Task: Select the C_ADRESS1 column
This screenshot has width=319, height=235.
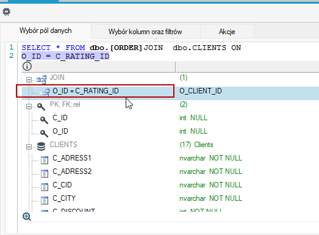Action: pyautogui.click(x=72, y=158)
